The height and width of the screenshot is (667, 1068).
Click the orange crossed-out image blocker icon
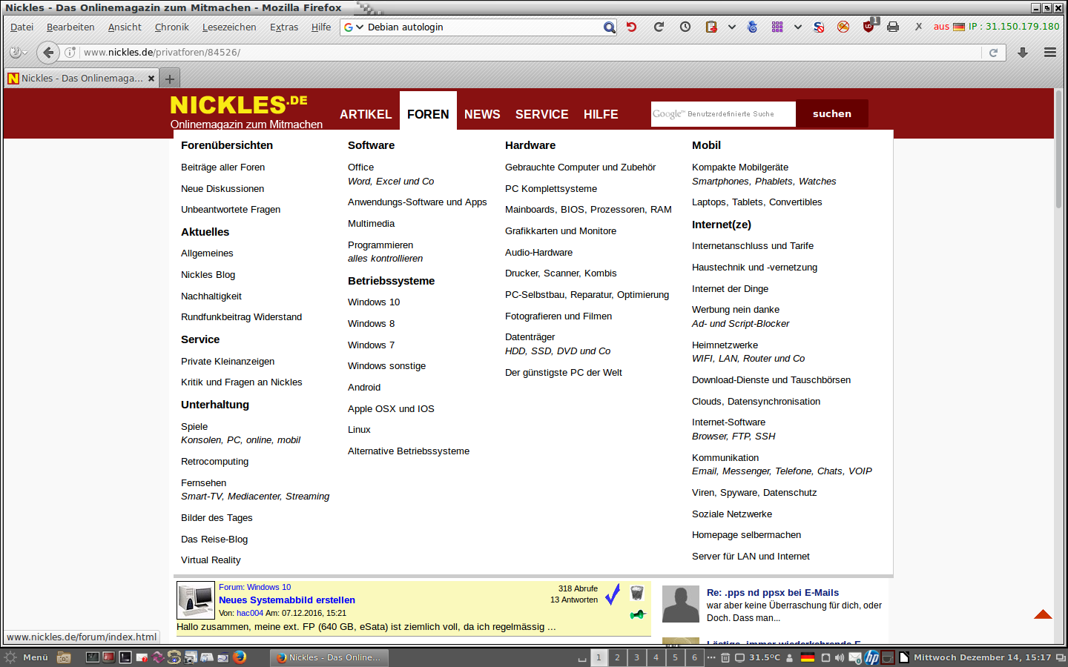(843, 27)
